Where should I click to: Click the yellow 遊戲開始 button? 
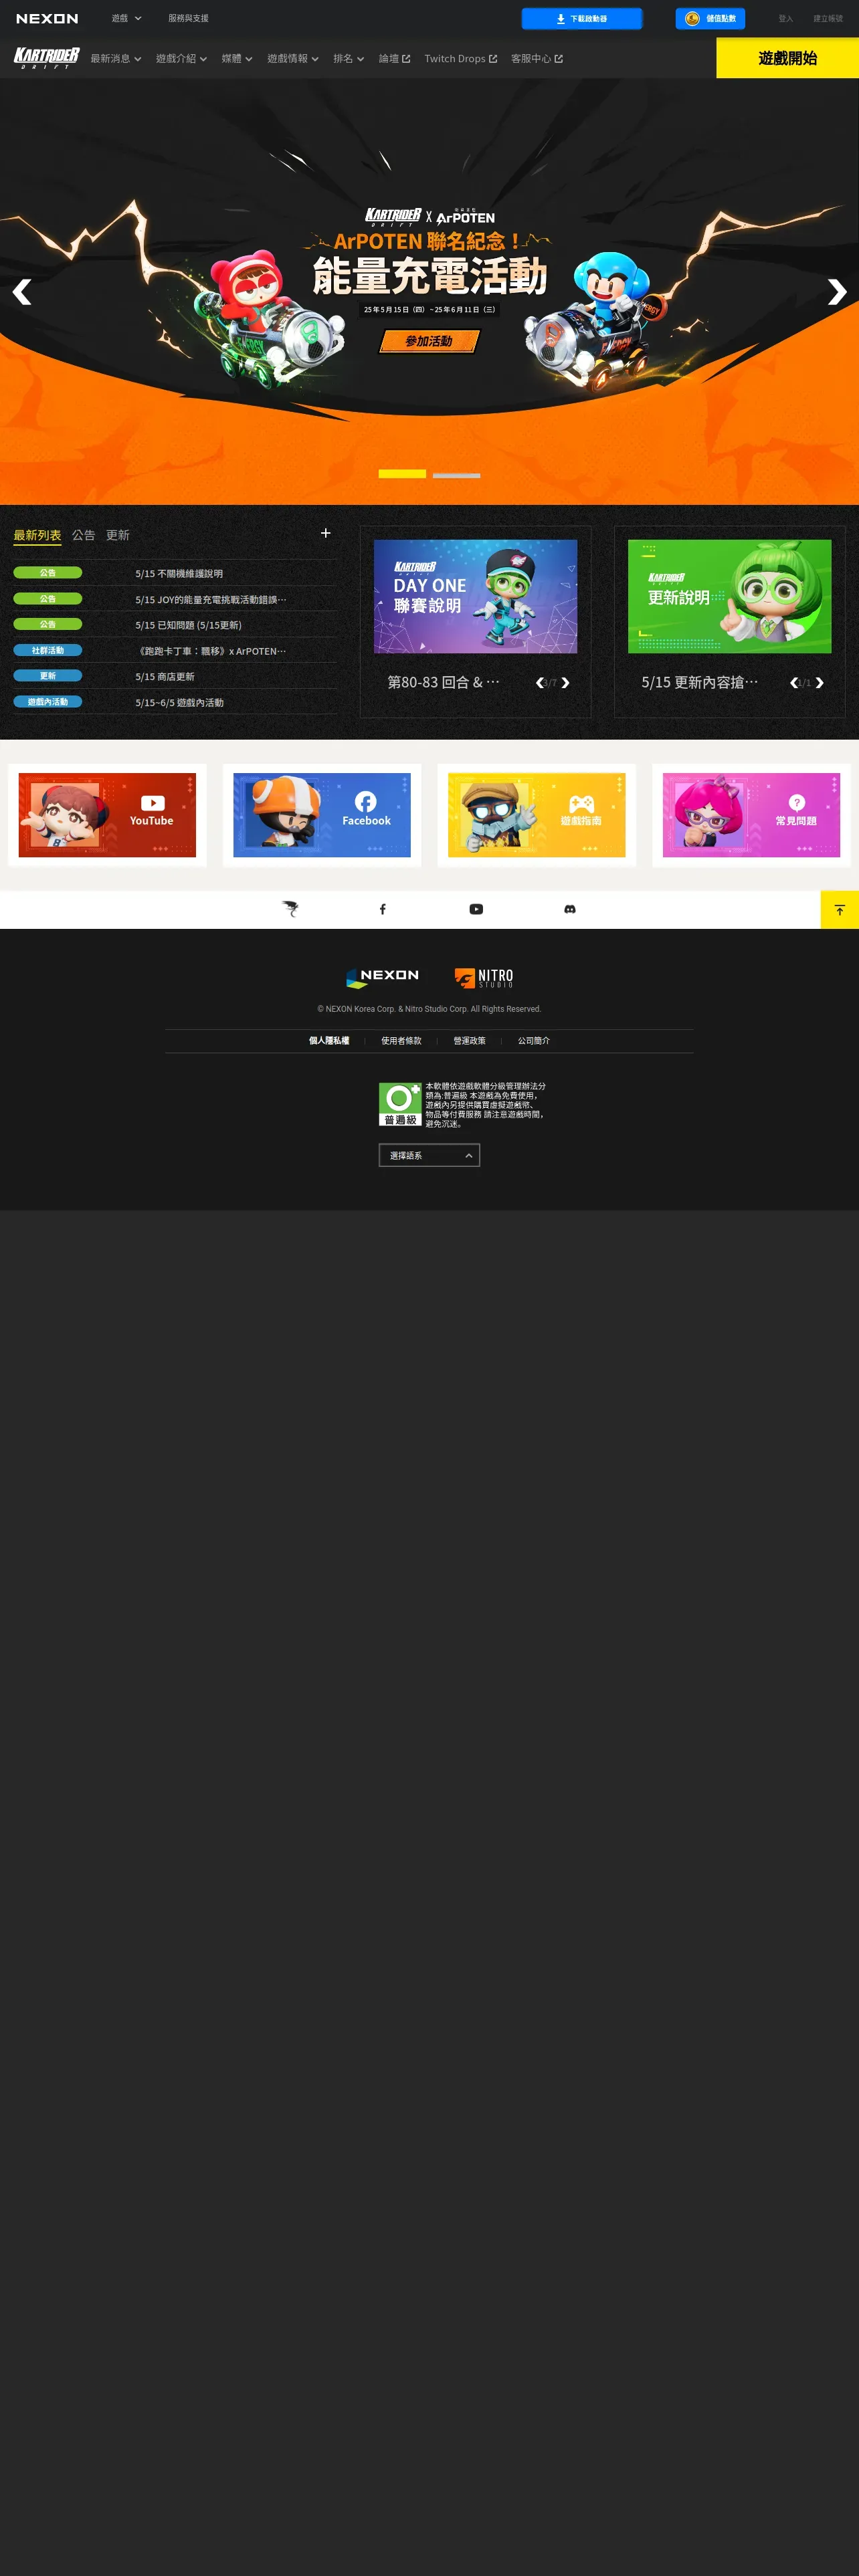coord(788,58)
